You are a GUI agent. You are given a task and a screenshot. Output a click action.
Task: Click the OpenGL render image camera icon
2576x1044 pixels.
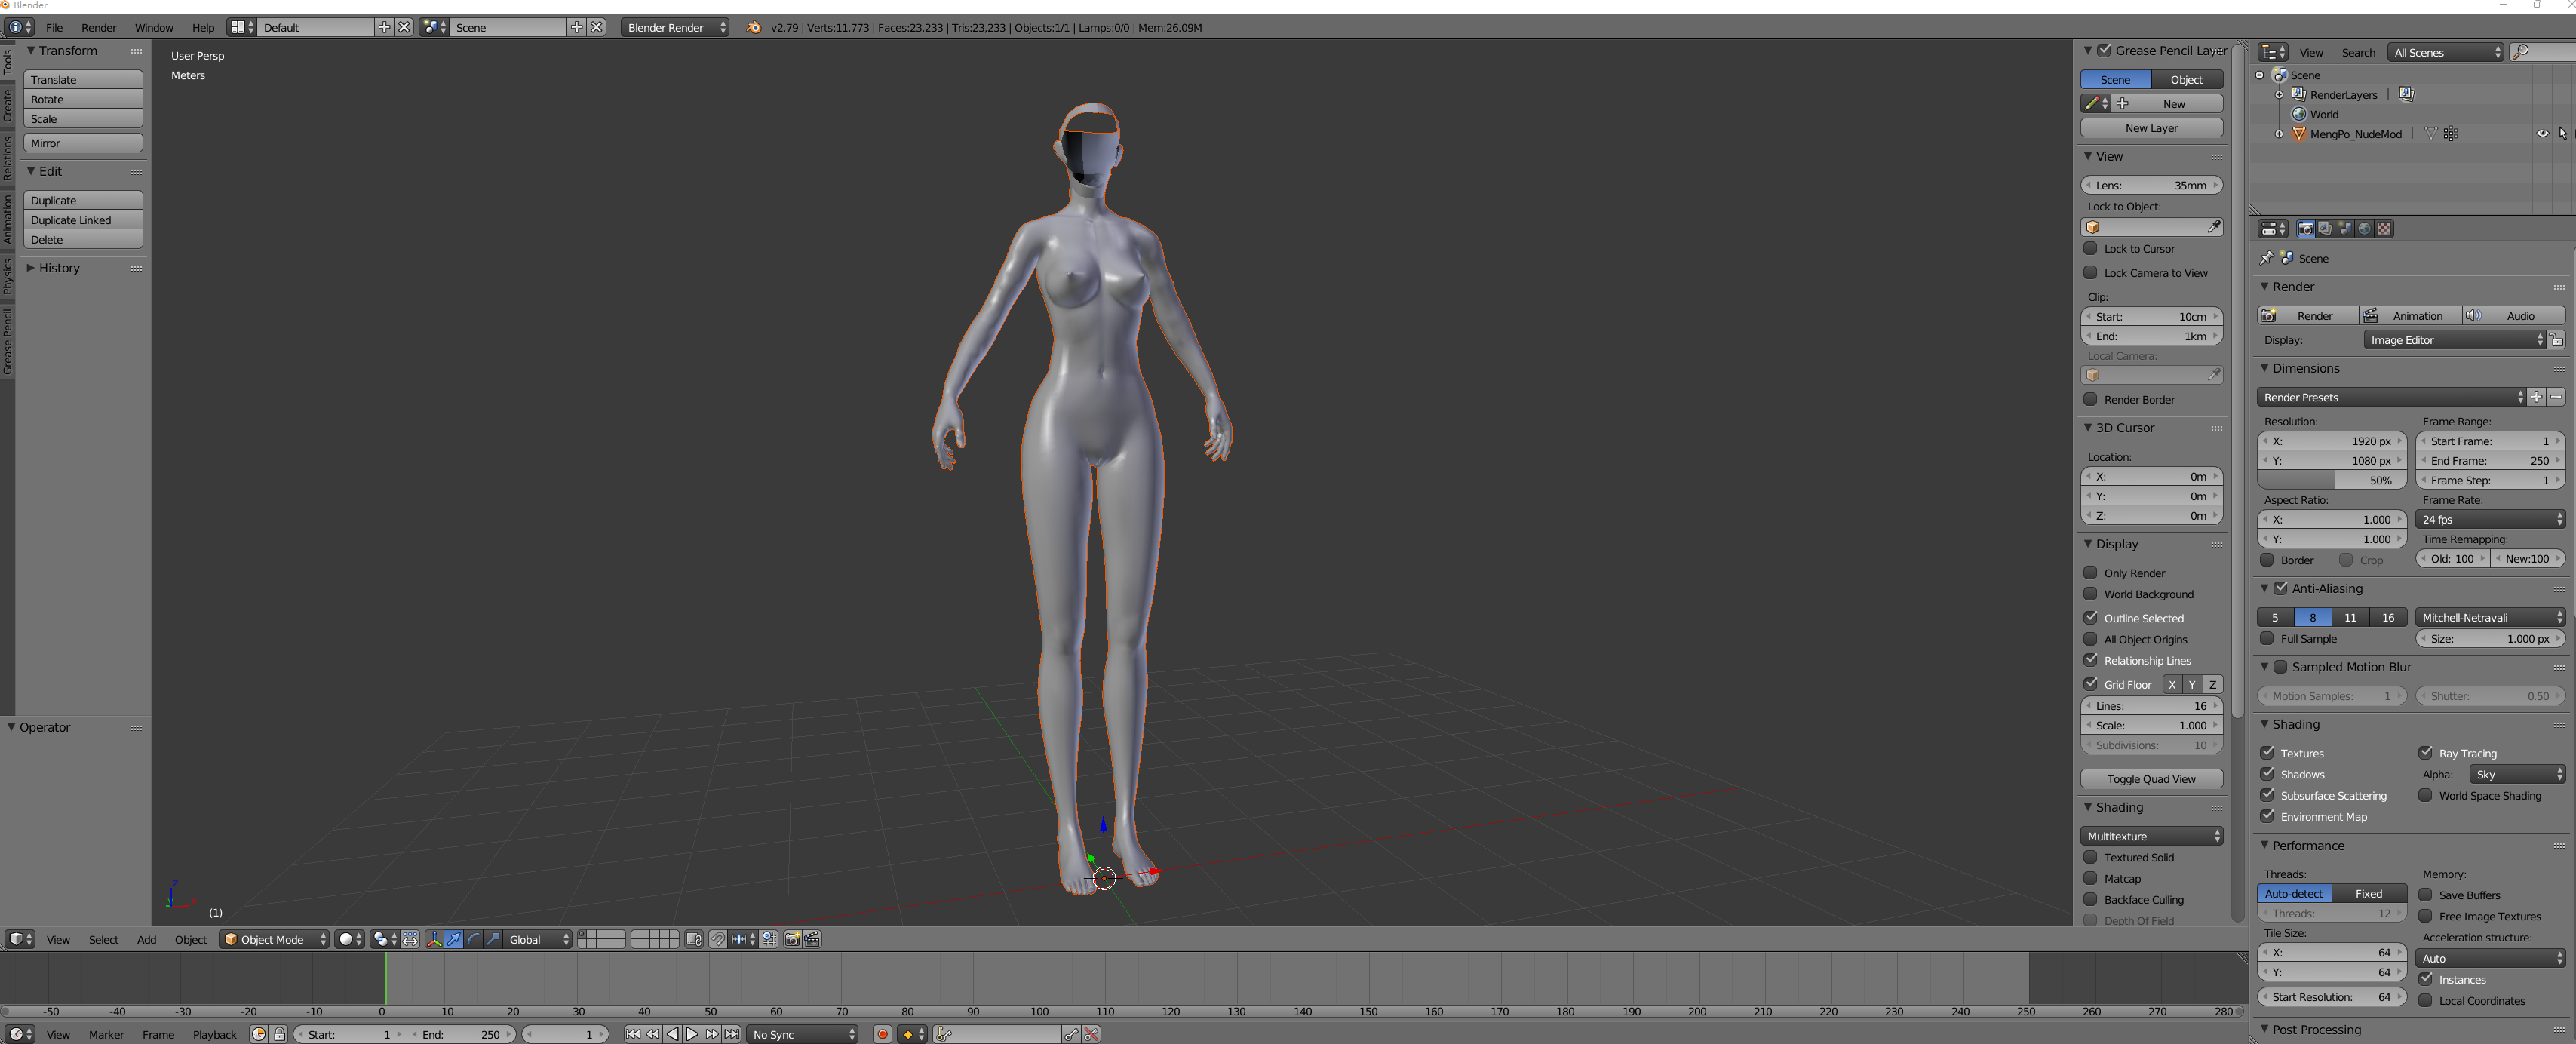coord(792,939)
